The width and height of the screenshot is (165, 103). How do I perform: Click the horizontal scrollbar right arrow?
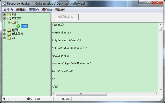(156, 94)
